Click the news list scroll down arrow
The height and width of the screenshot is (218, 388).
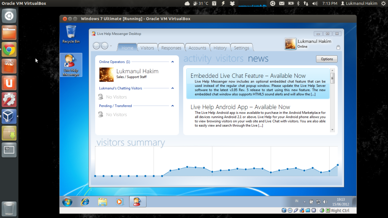coord(332,130)
